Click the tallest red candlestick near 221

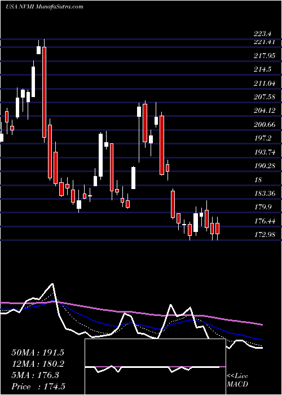pos(45,92)
